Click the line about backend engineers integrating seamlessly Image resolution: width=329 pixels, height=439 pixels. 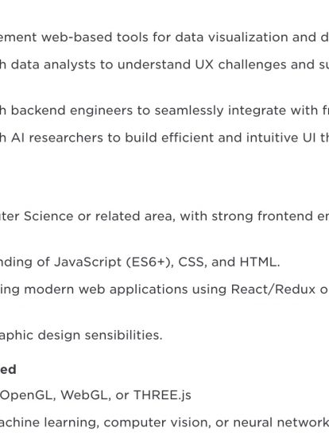[x=164, y=111]
